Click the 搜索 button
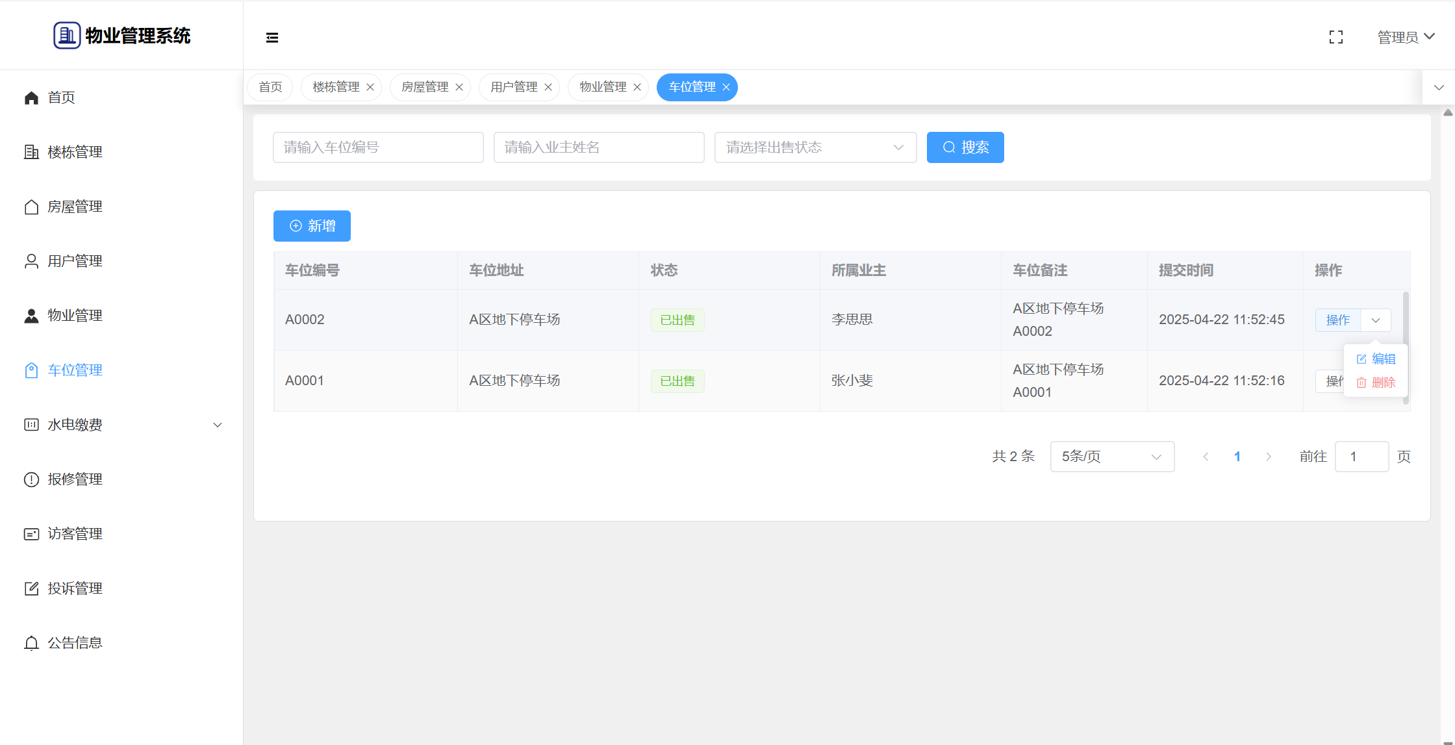This screenshot has height=745, width=1455. 965,147
